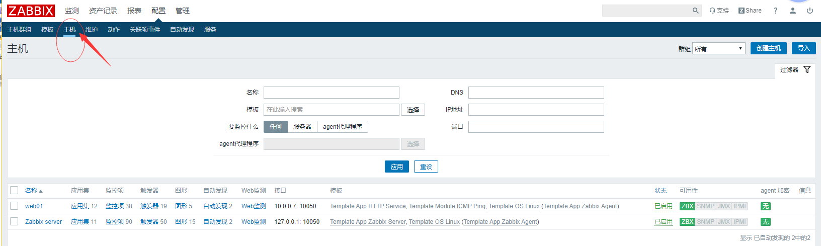
Task: Click Zabbix server ZBX availability badge
Action: click(687, 222)
